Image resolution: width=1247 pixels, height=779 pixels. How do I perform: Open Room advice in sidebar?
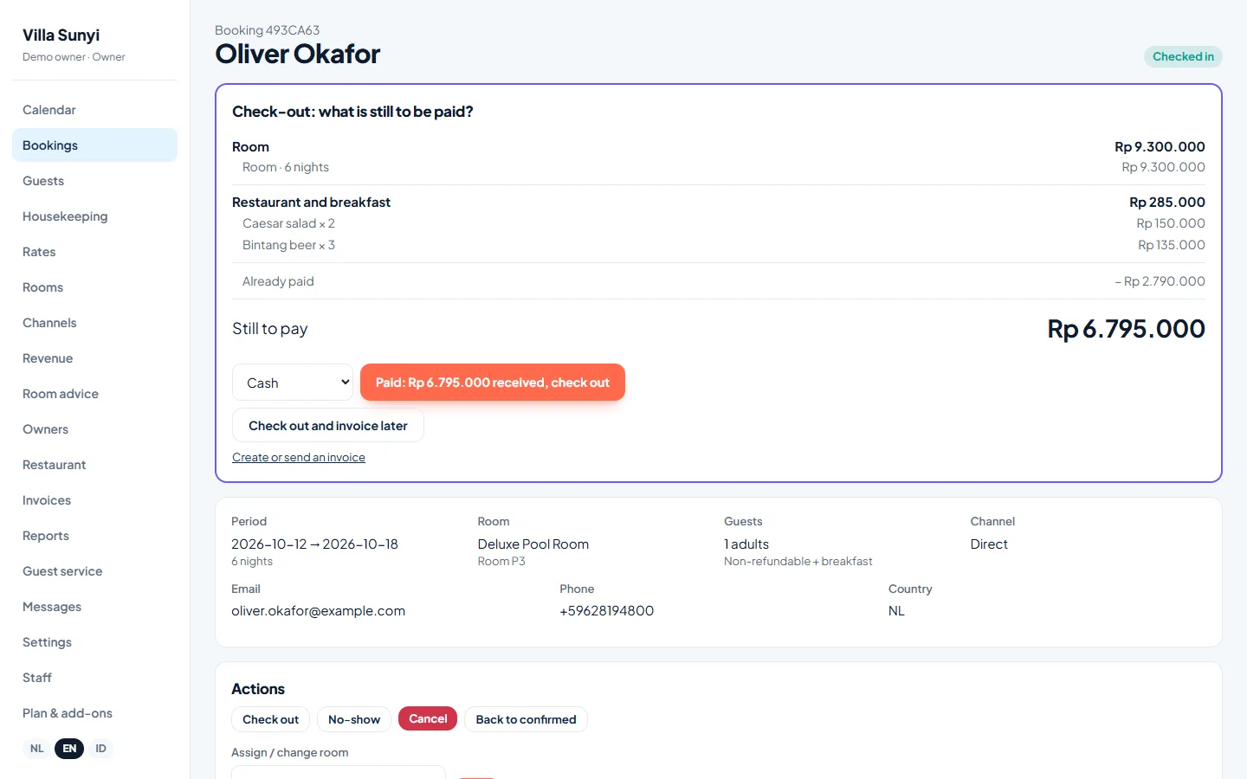click(x=94, y=394)
